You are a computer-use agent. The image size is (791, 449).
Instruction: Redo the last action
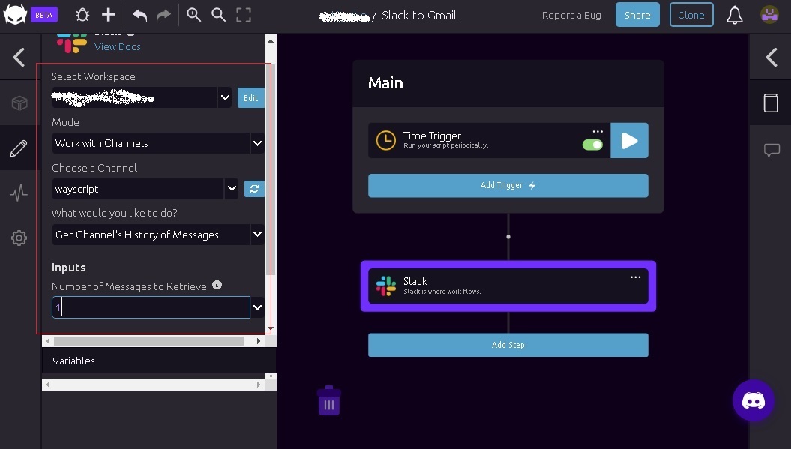coord(163,15)
